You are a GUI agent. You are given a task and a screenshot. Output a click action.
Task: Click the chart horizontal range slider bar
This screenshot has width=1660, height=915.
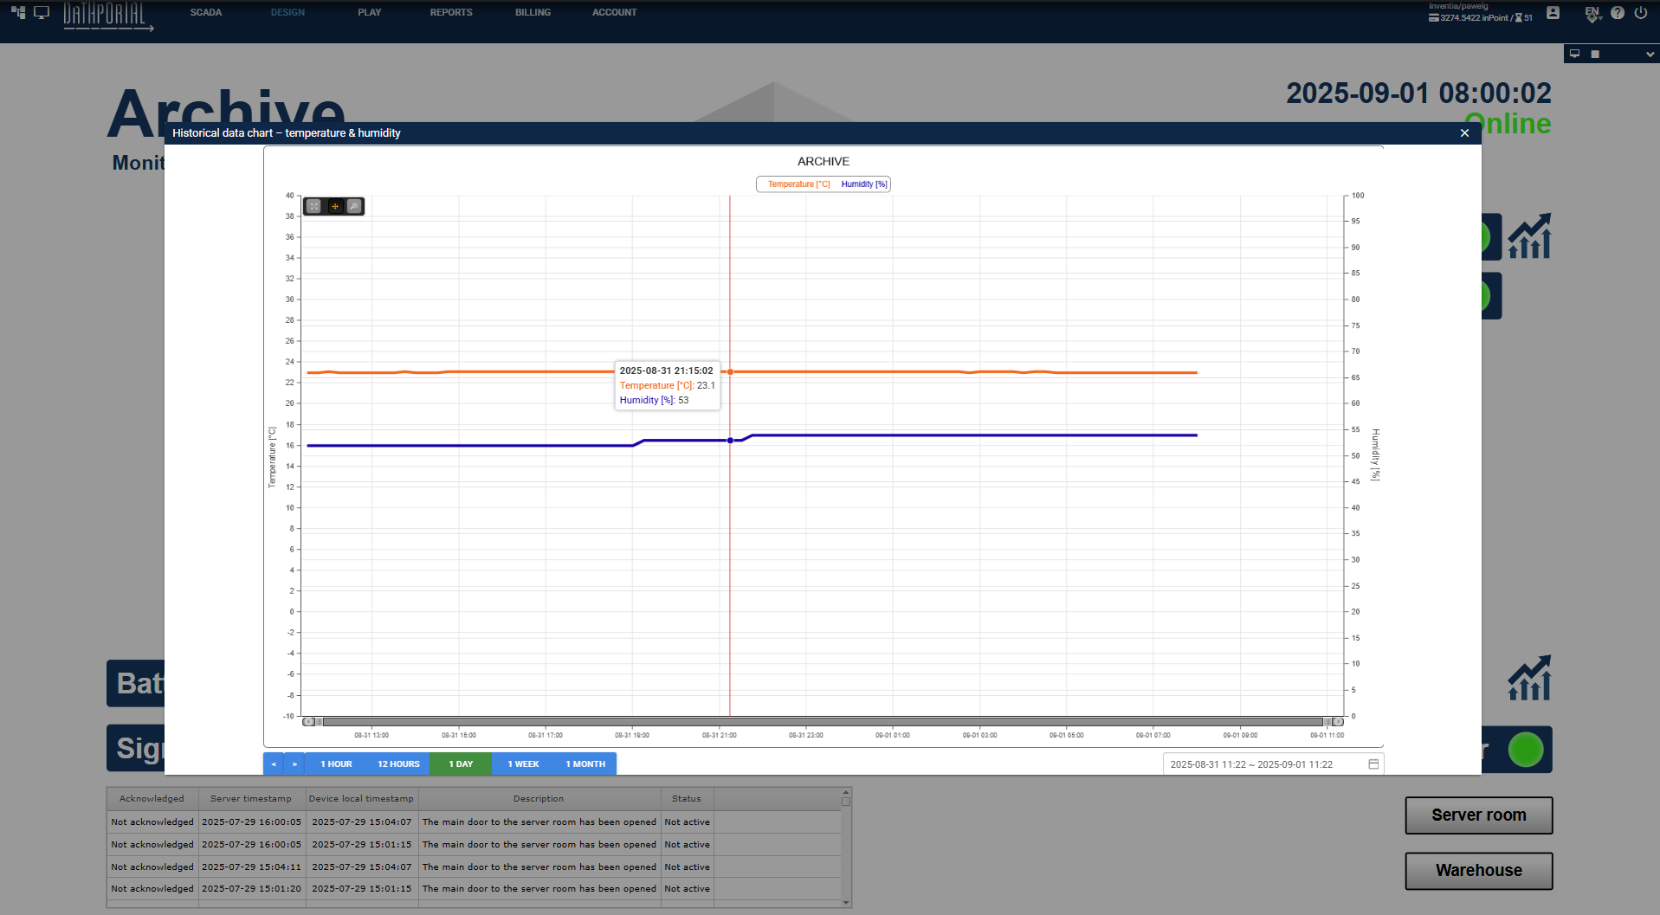click(x=823, y=722)
